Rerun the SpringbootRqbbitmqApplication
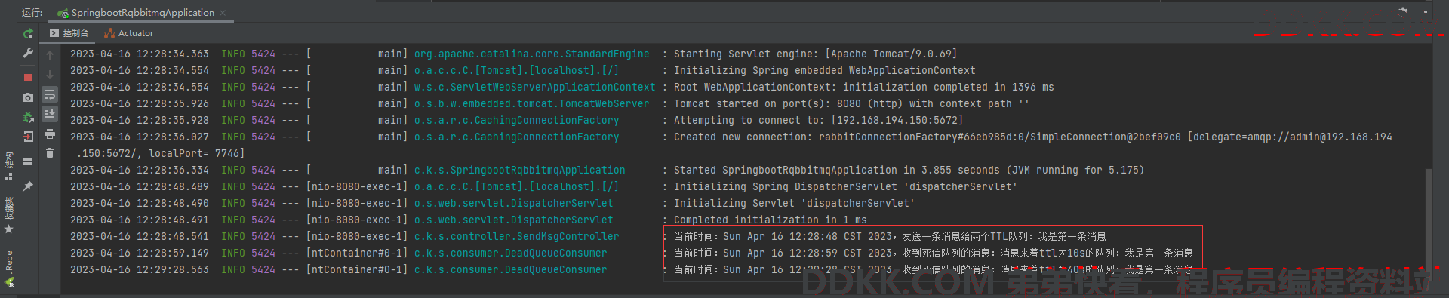This screenshot has width=1449, height=298. (x=28, y=34)
